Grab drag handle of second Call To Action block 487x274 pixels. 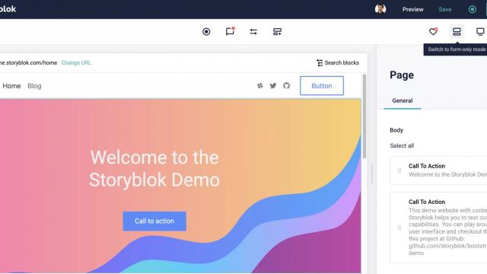(x=399, y=228)
